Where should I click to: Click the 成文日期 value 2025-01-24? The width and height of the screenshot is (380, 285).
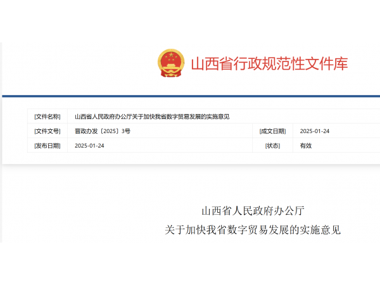[315, 131]
